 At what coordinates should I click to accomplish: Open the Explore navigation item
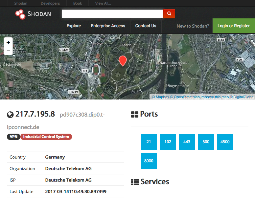pyautogui.click(x=74, y=26)
